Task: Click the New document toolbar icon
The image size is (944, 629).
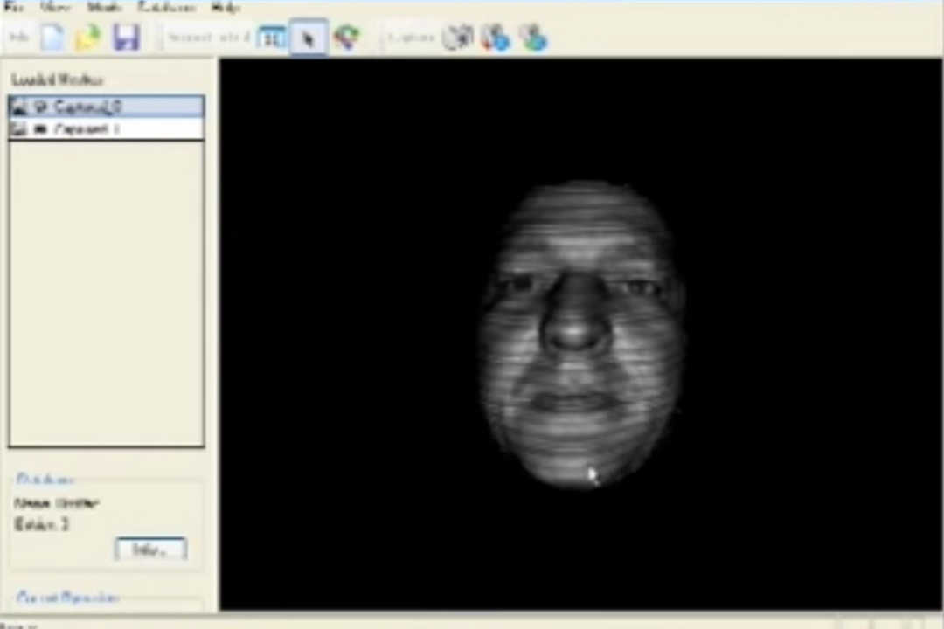Action: tap(53, 38)
